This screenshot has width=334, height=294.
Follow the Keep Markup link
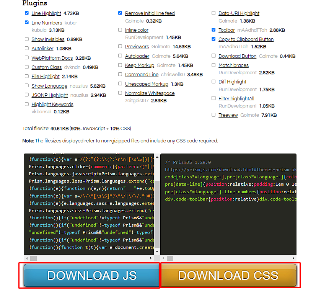click(140, 65)
